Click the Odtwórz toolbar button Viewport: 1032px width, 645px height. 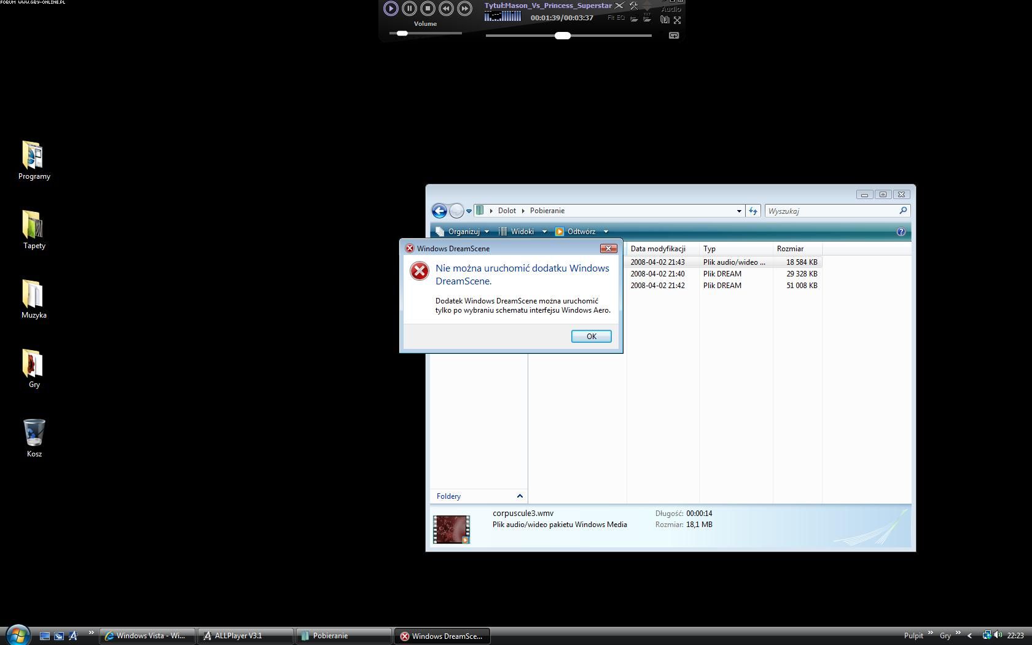coord(576,232)
